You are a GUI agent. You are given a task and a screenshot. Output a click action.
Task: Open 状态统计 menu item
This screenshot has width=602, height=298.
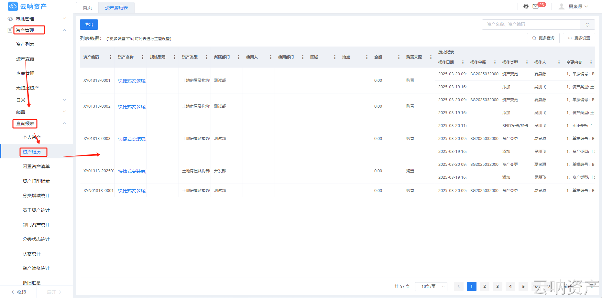click(32, 254)
